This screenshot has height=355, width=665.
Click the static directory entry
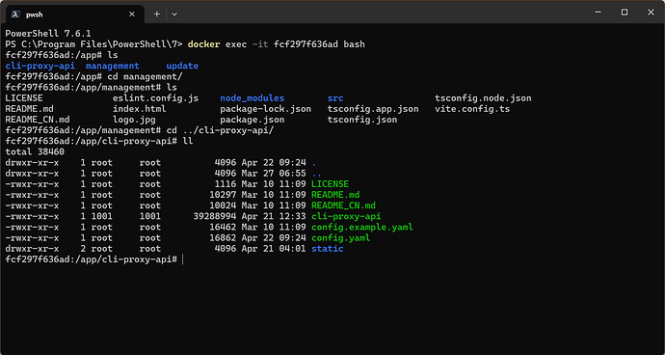click(328, 249)
